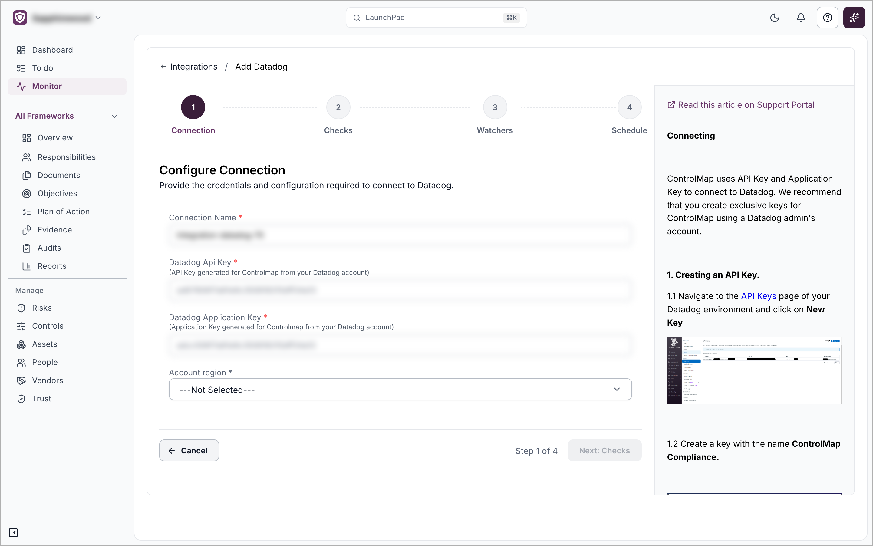Click the back arrow beside Integrations
This screenshot has width=873, height=546.
click(163, 67)
